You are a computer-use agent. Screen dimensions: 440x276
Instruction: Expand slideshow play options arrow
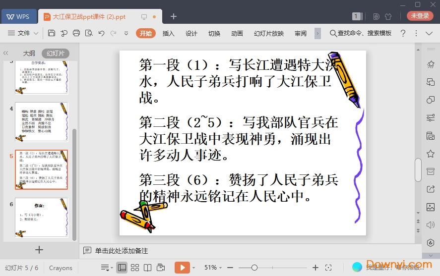193,268
